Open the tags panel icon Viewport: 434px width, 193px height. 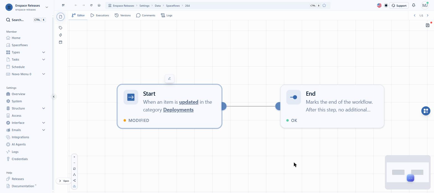pos(61,28)
